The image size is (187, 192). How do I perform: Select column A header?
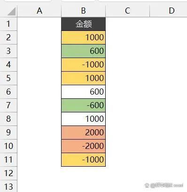39,11
